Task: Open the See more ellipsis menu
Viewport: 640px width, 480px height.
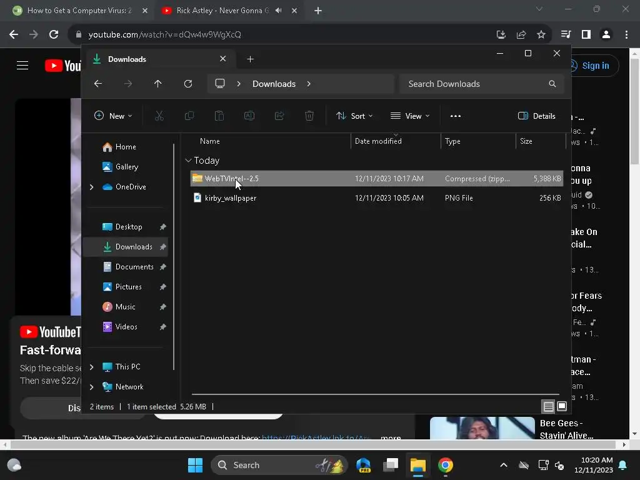Action: pos(456,116)
